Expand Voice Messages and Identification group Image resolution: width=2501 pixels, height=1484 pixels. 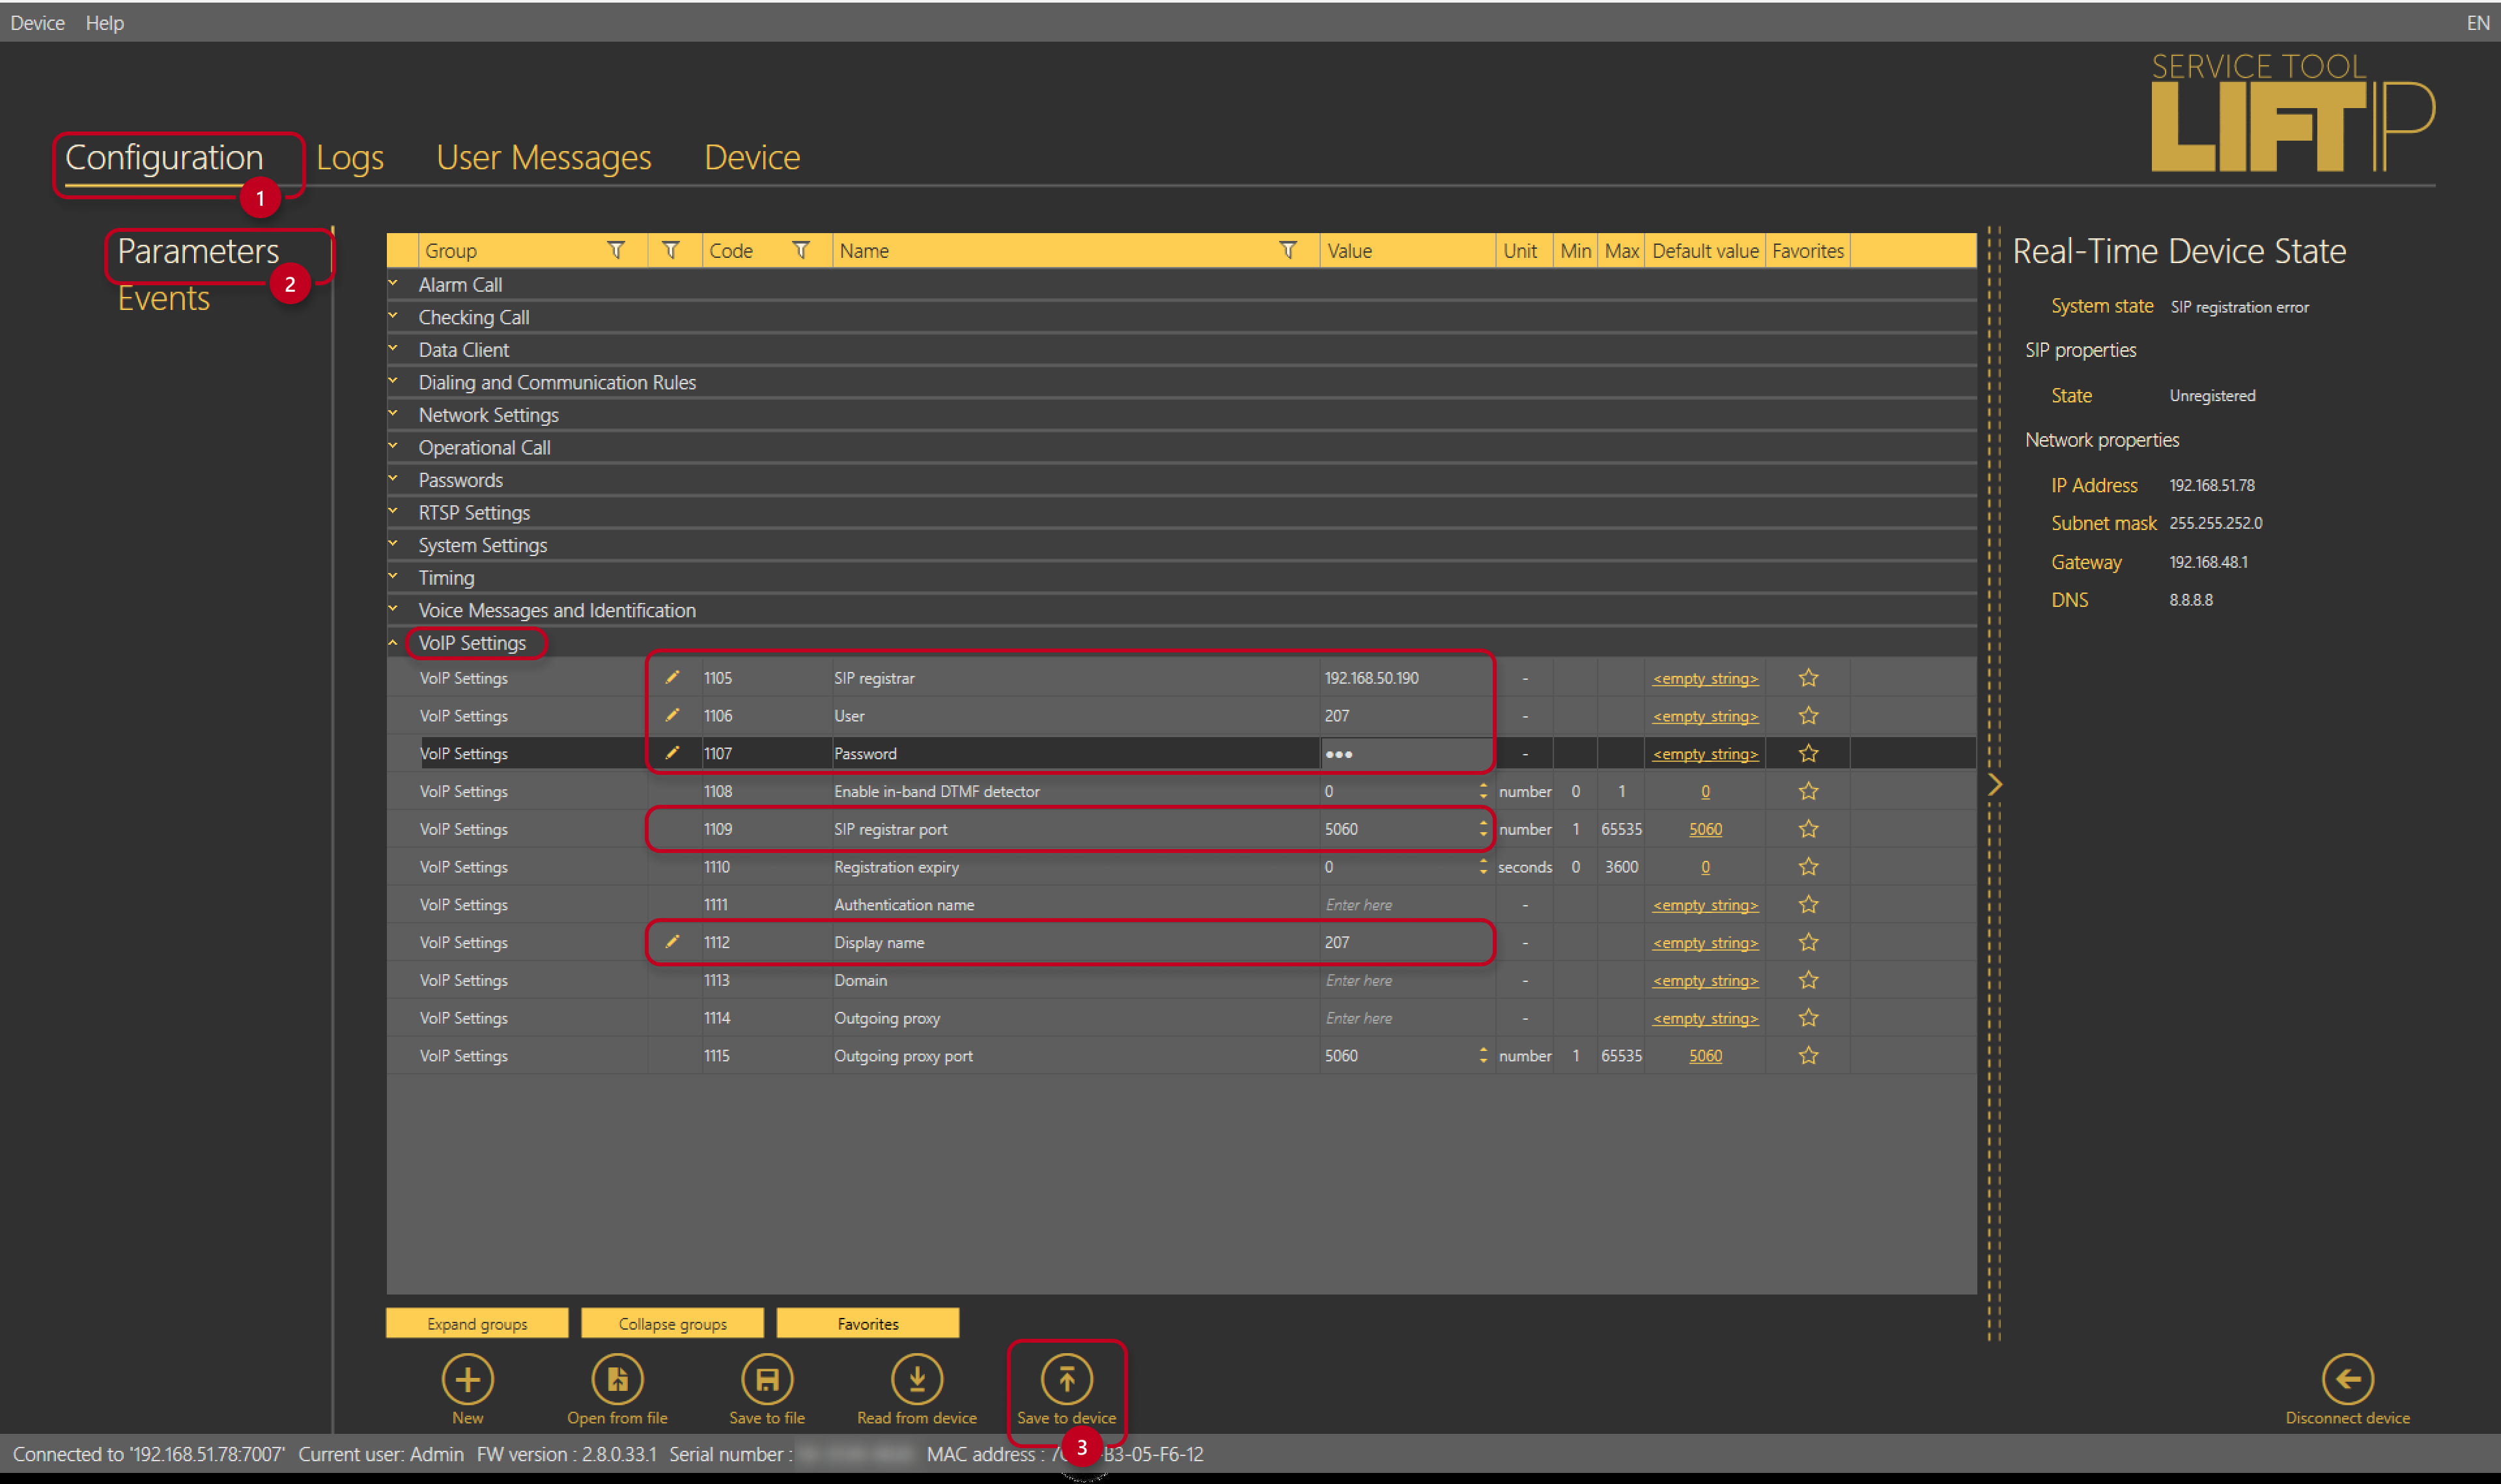pos(393,609)
